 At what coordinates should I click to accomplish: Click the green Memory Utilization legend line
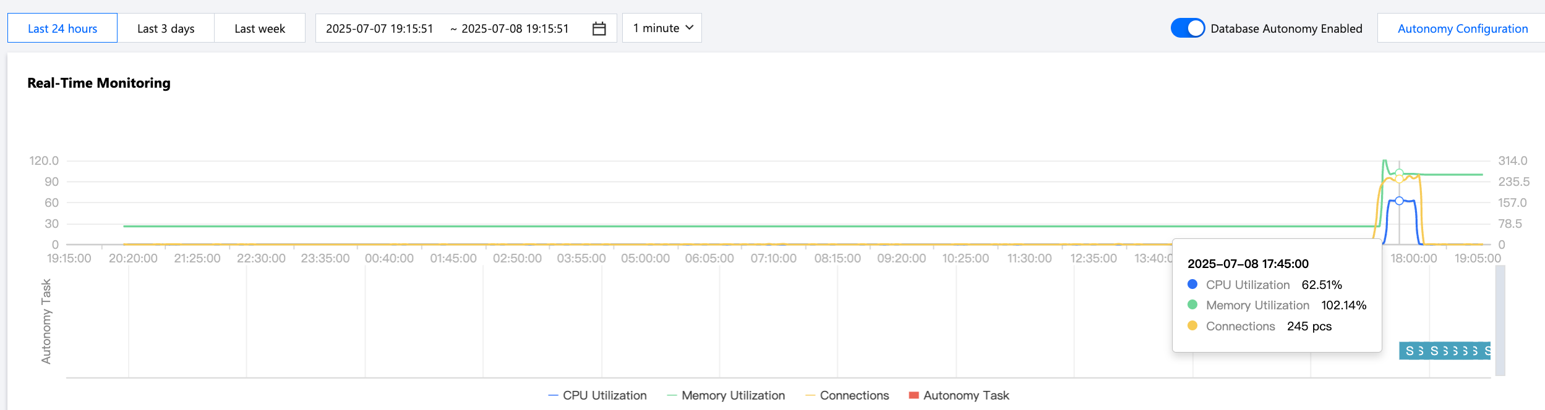[x=672, y=395]
